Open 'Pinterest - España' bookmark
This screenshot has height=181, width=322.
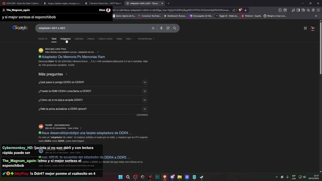251,16
